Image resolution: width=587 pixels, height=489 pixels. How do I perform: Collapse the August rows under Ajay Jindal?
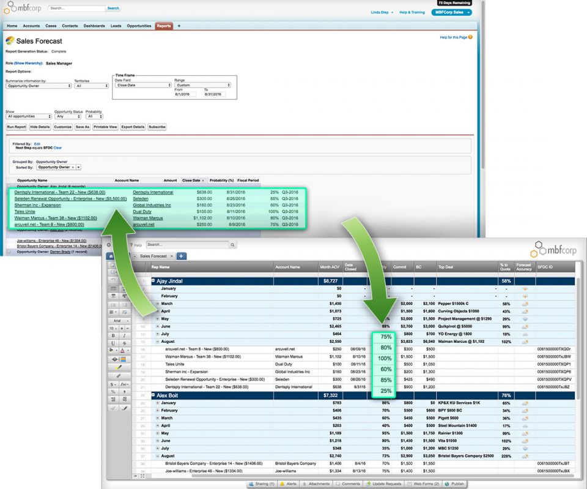158,341
